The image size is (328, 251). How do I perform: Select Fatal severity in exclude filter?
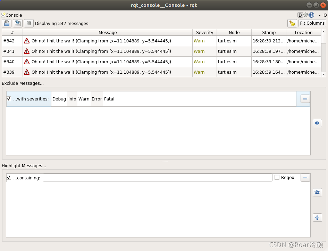click(x=109, y=99)
